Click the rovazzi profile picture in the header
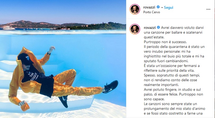 coord(135,9)
